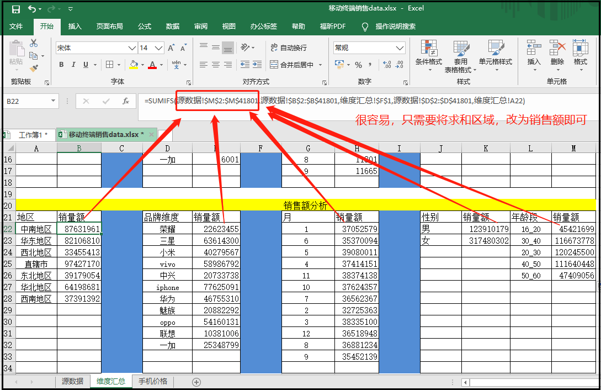Decrease the indent
Screen dimensions: 601x390
(x=245, y=65)
